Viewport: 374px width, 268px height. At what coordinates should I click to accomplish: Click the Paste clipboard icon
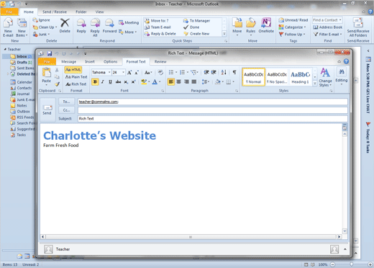(x=46, y=75)
